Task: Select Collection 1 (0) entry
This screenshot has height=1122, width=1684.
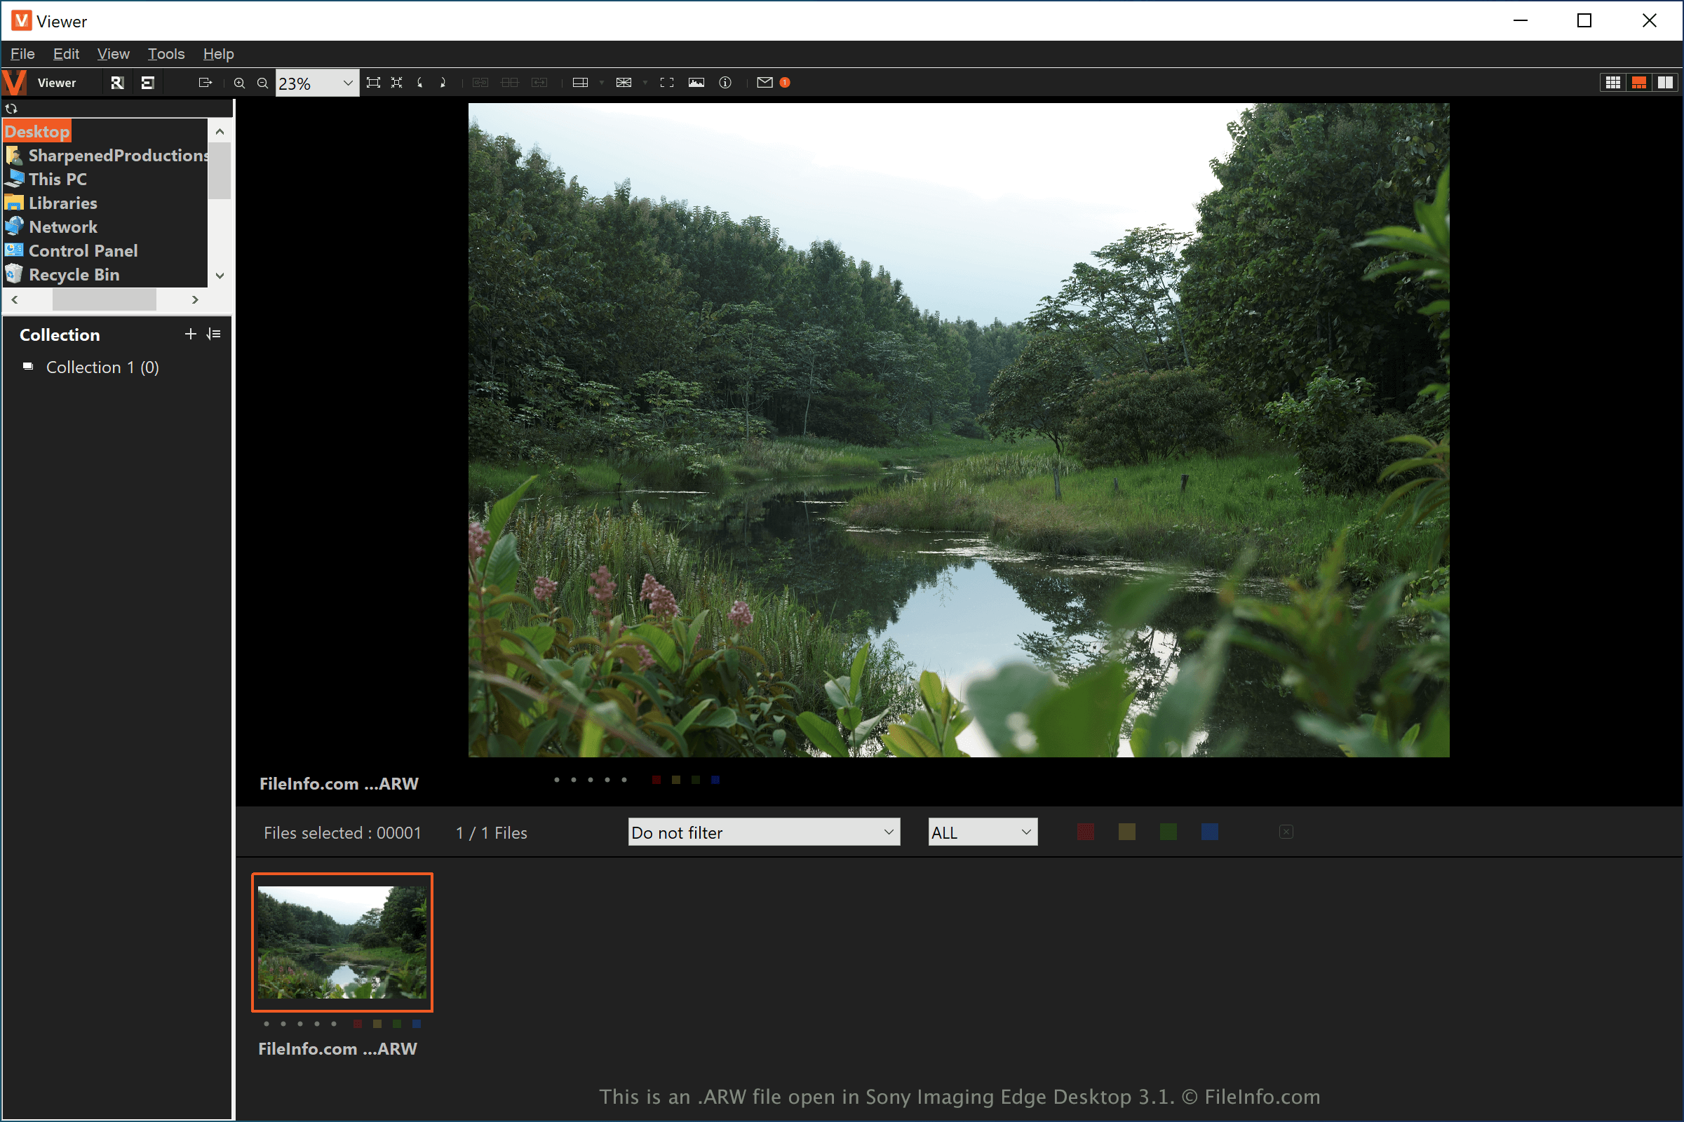Action: [102, 367]
